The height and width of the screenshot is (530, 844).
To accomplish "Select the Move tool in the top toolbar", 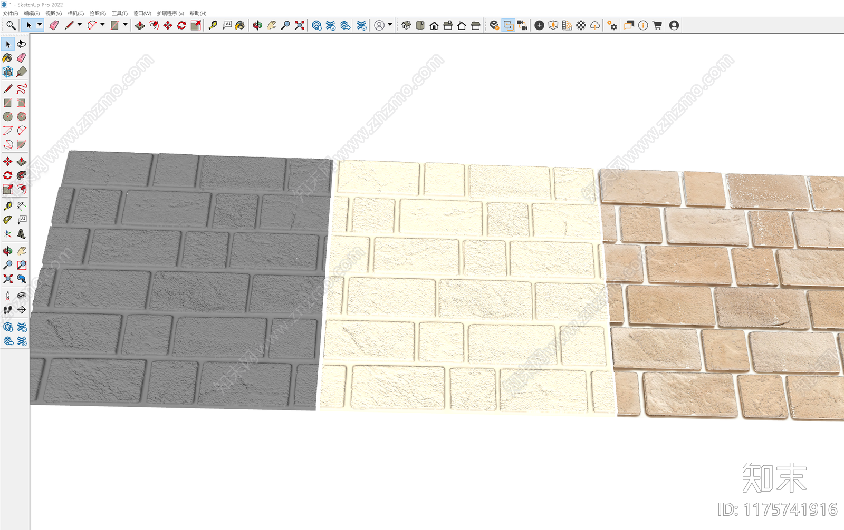I will (x=168, y=25).
